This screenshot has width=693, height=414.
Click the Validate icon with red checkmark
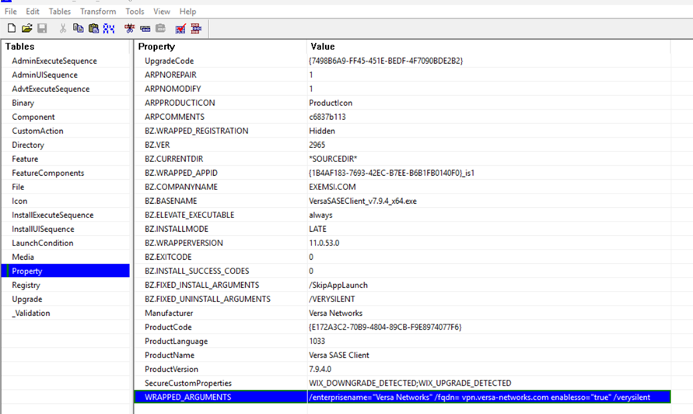[180, 29]
